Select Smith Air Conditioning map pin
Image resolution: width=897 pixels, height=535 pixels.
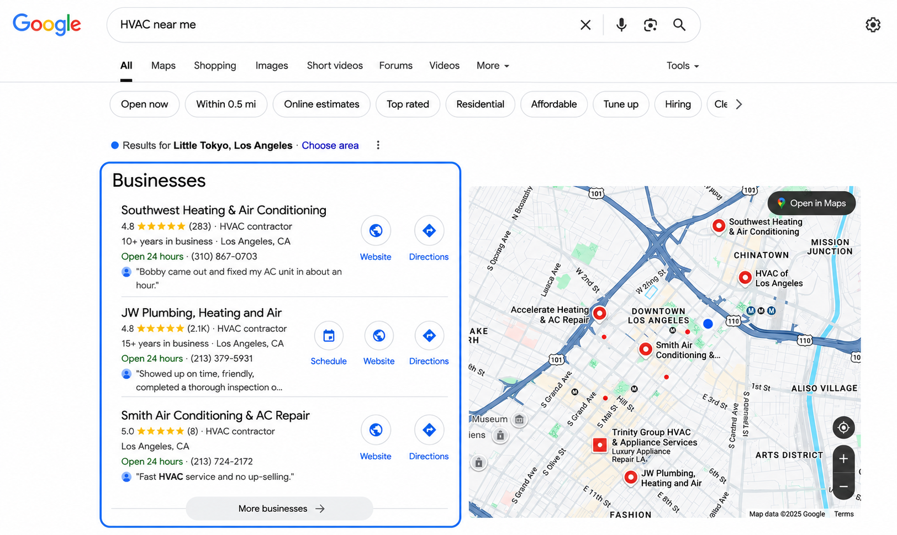(x=645, y=349)
